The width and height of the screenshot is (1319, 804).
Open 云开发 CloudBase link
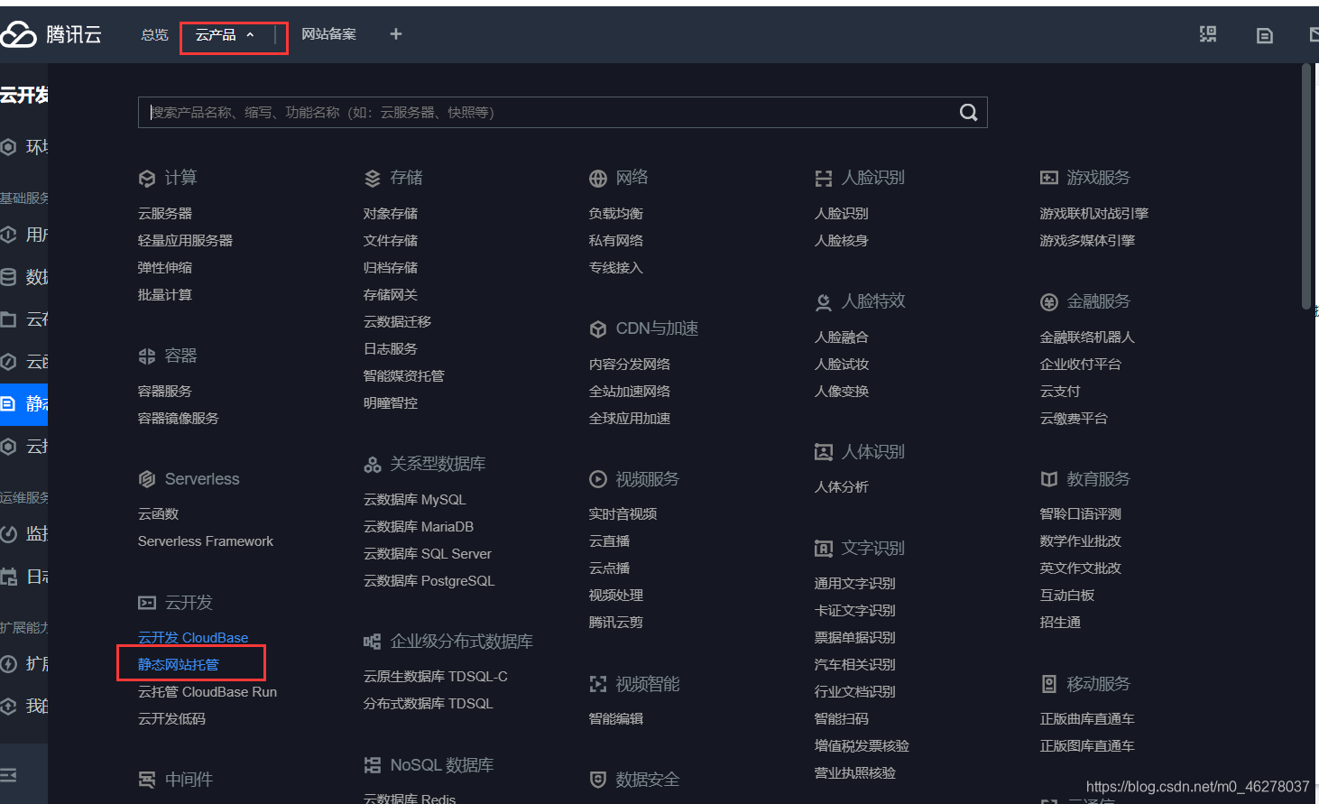(193, 638)
